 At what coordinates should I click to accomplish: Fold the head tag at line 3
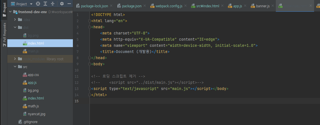click(89, 27)
